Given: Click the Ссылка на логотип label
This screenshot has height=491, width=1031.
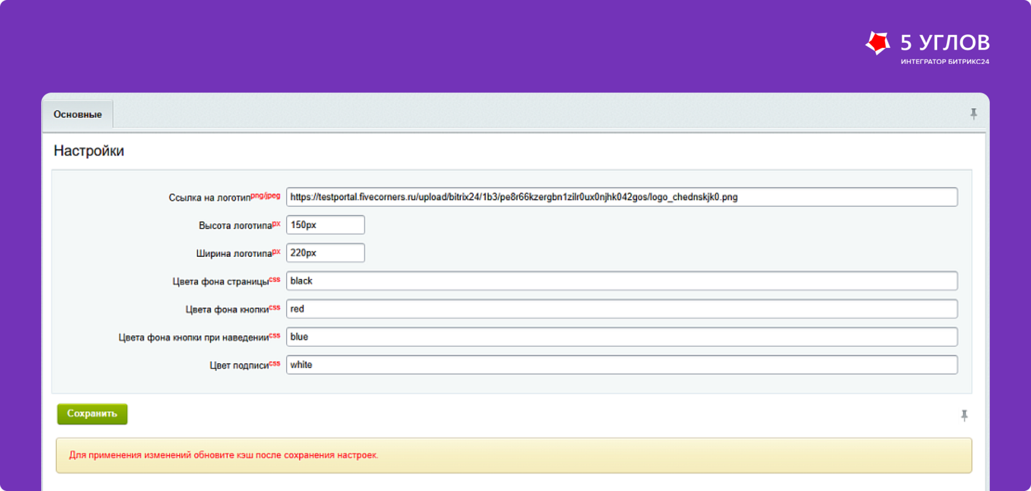Looking at the screenshot, I should point(209,197).
